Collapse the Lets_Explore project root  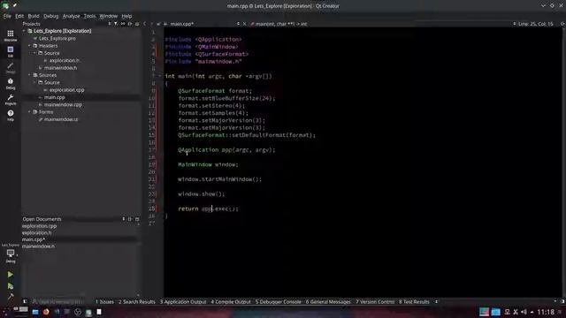24,31
